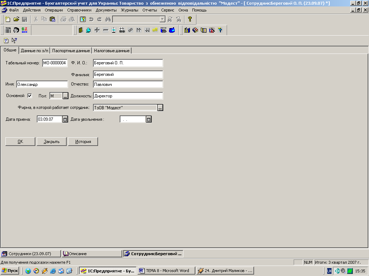The width and height of the screenshot is (369, 276).
Task: Click the Имя field containing Олександр
Action: coord(42,84)
